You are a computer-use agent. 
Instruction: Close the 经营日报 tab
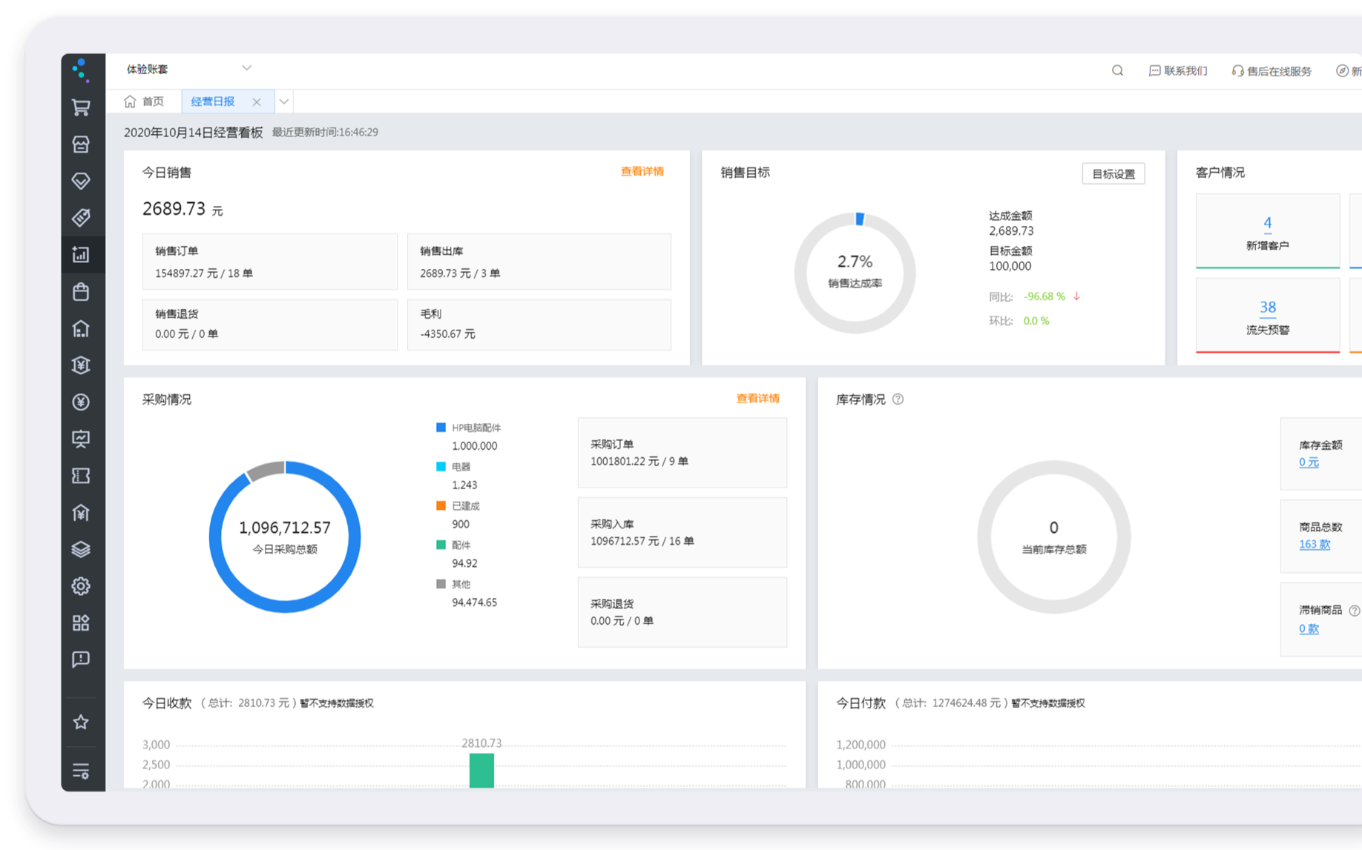point(257,102)
